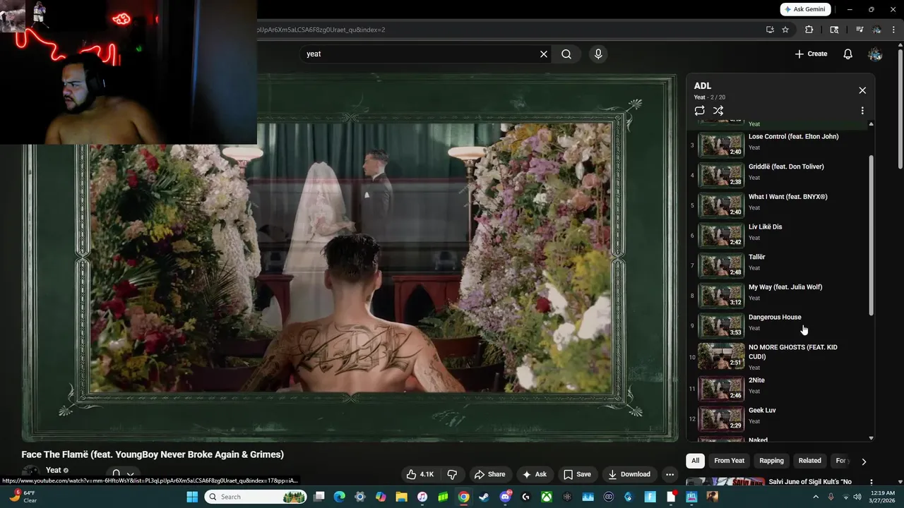
Task: Open the volume control in system tray
Action: 858,497
